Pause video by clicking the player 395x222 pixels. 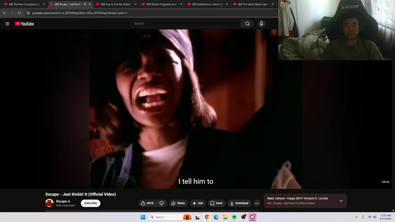coord(196,109)
